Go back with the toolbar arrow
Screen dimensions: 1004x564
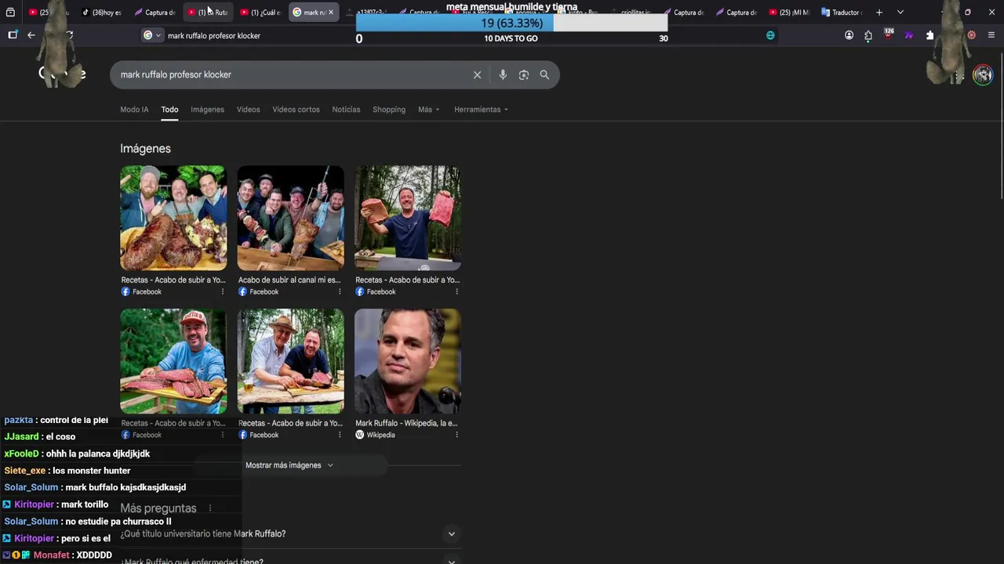[31, 35]
